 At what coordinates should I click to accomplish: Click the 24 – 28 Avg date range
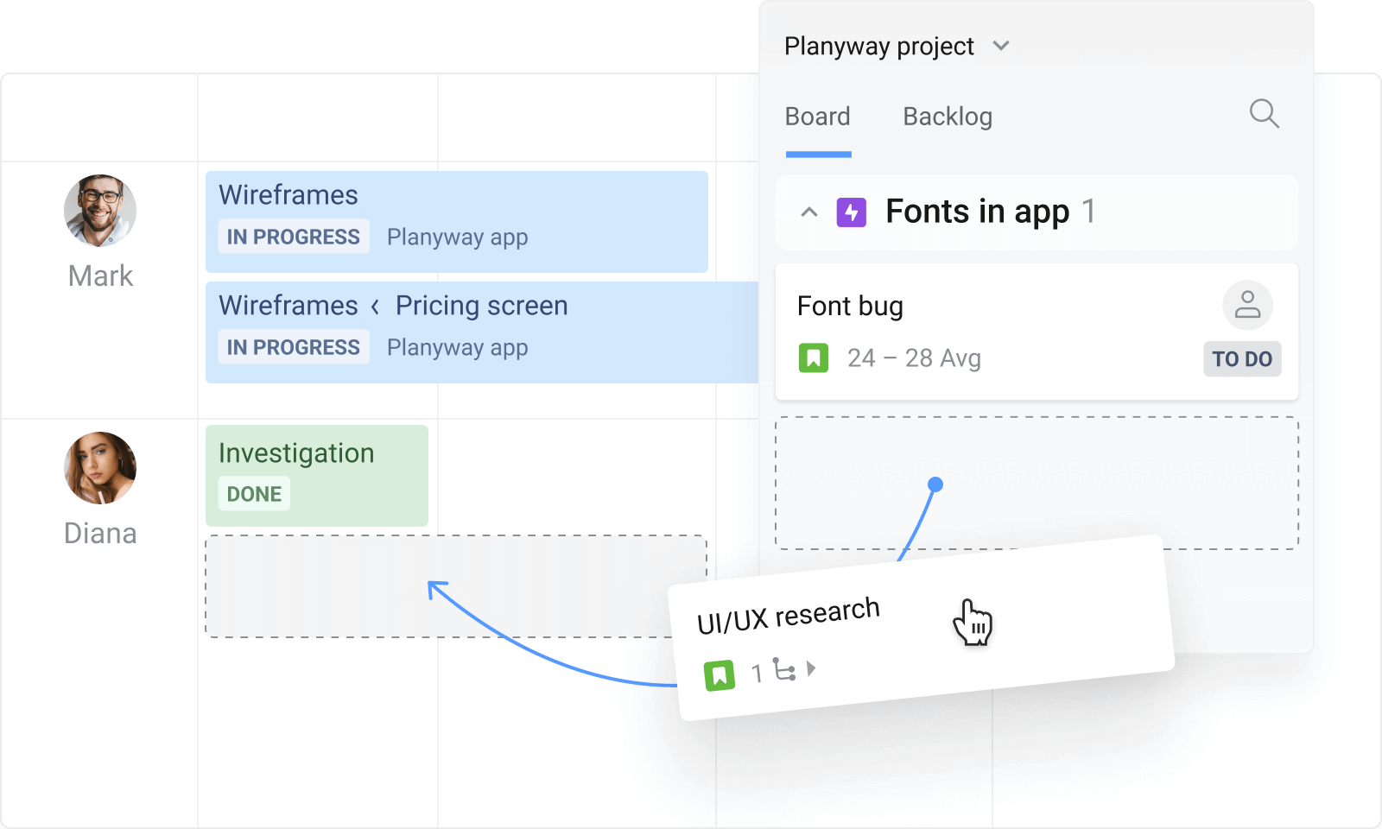(914, 358)
